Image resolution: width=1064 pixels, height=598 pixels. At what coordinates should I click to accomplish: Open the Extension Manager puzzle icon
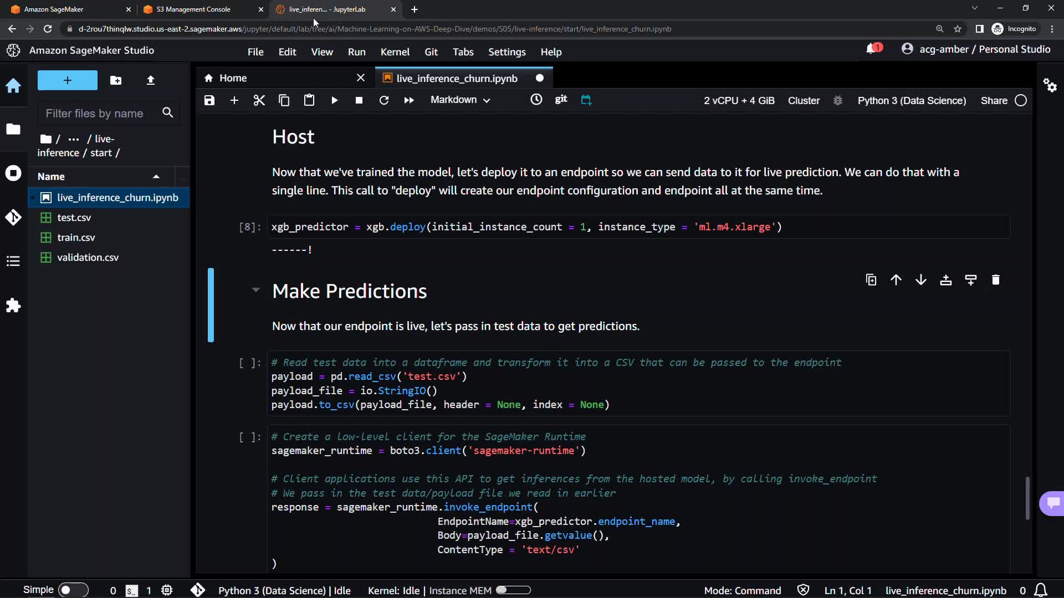[13, 306]
